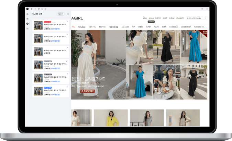Open the black jumpsuit with hat photo

pos(166,47)
